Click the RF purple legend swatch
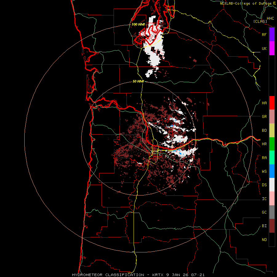277x277 pixels. point(272,34)
